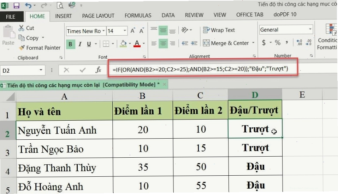Click inside the formula bar text
This screenshot has height=194, width=338.
tap(200, 69)
